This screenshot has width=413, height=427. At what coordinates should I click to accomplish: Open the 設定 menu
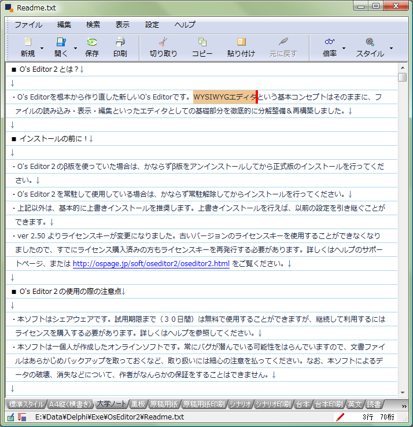point(152,25)
